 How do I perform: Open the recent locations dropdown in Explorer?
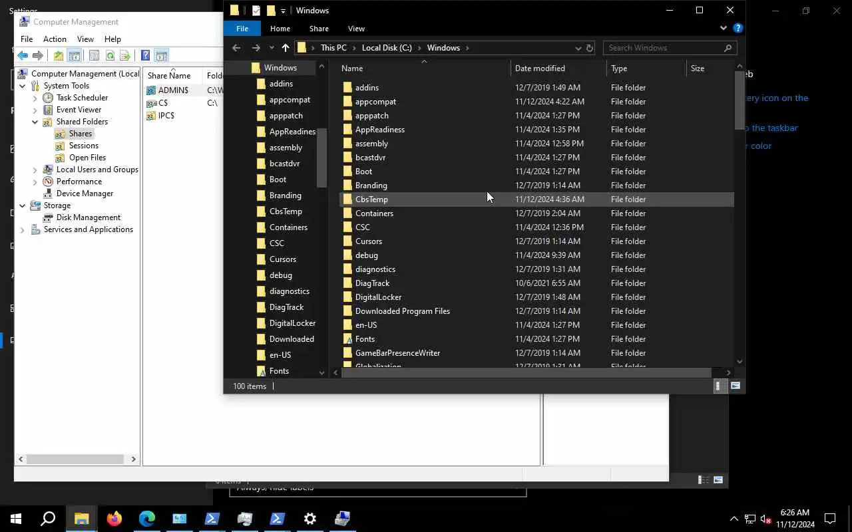[272, 48]
